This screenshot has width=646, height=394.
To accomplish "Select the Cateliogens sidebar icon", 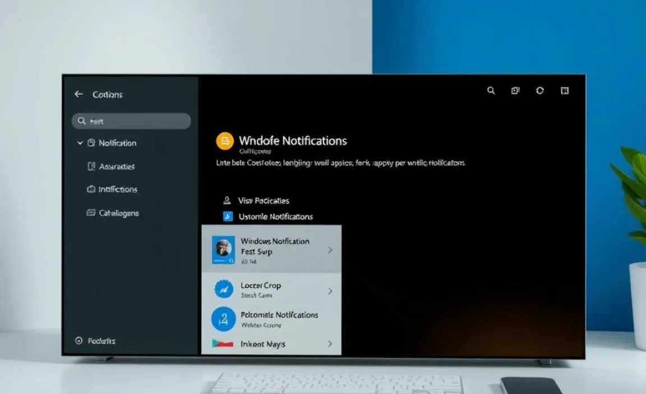I will pos(91,213).
